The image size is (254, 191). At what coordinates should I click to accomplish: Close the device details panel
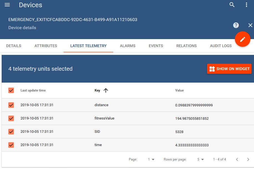(x=250, y=25)
